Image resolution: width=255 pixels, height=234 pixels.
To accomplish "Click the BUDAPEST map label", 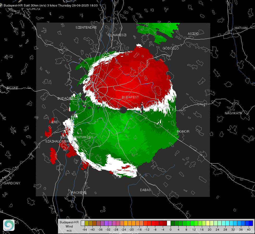I will tap(130, 97).
